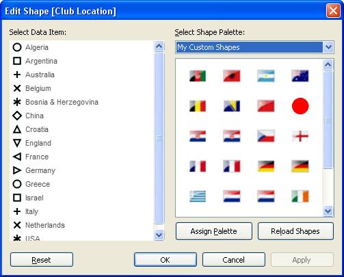Image resolution: width=344 pixels, height=277 pixels.
Task: Pick the England St George's cross flag
Action: tap(300, 136)
